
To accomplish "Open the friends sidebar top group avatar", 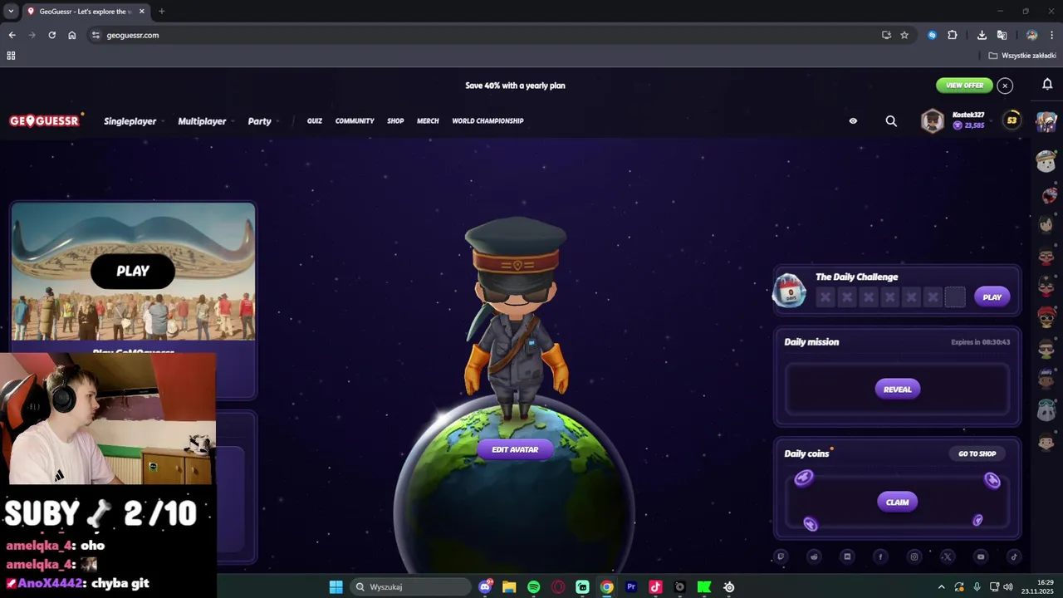I will tap(1046, 121).
